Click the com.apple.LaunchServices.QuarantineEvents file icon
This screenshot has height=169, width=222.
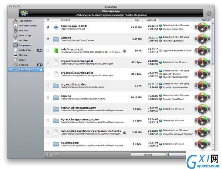[x=56, y=132]
